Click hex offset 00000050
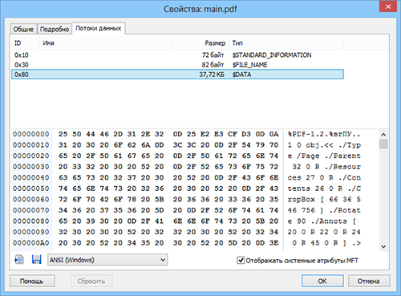401x296 pixels. (x=31, y=189)
